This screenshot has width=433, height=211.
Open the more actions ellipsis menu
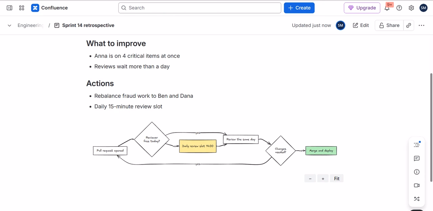point(421,25)
